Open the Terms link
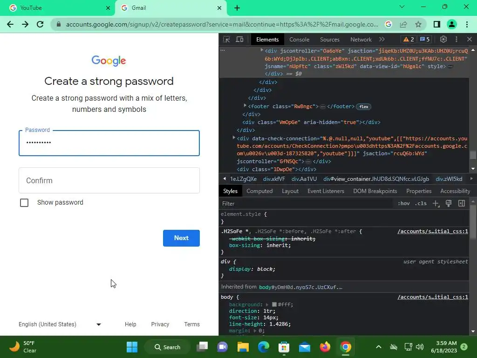Image resolution: width=477 pixels, height=358 pixels. (192, 324)
